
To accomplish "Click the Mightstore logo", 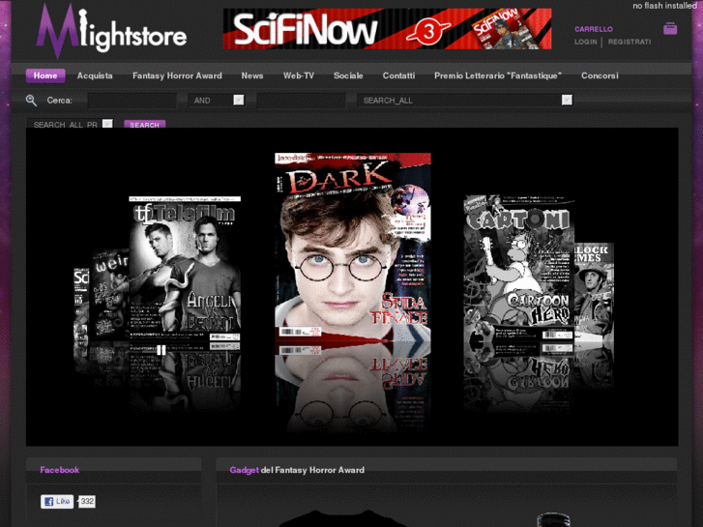I will coord(111,31).
